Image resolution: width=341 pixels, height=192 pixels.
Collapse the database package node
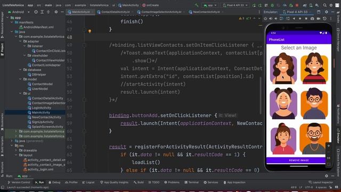coord(20,70)
